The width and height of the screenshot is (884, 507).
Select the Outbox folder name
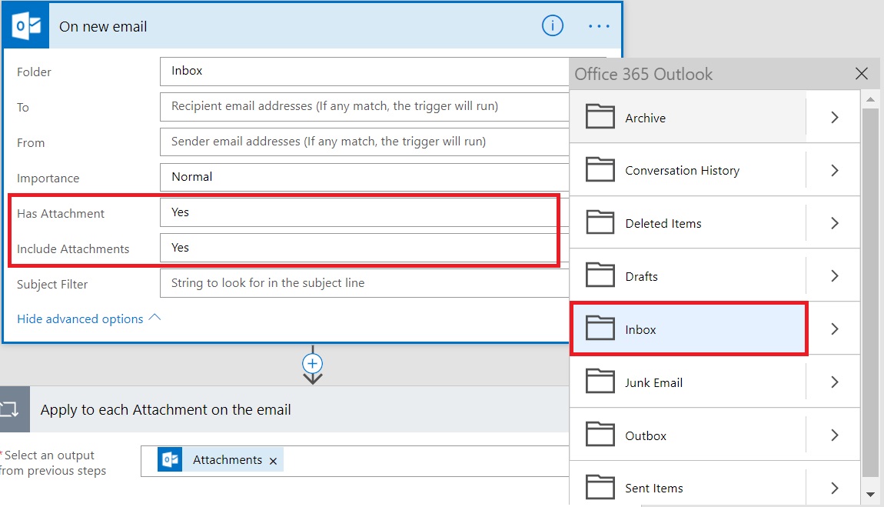coord(646,436)
